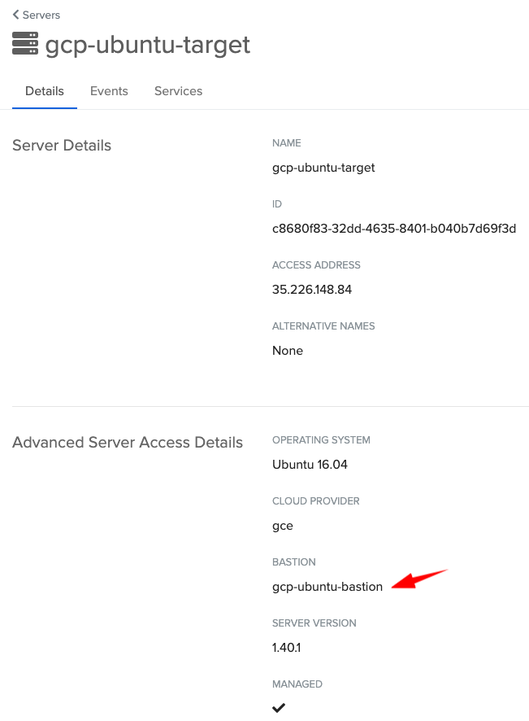The width and height of the screenshot is (529, 721).
Task: Click the None value under Alternative Names
Action: (288, 351)
